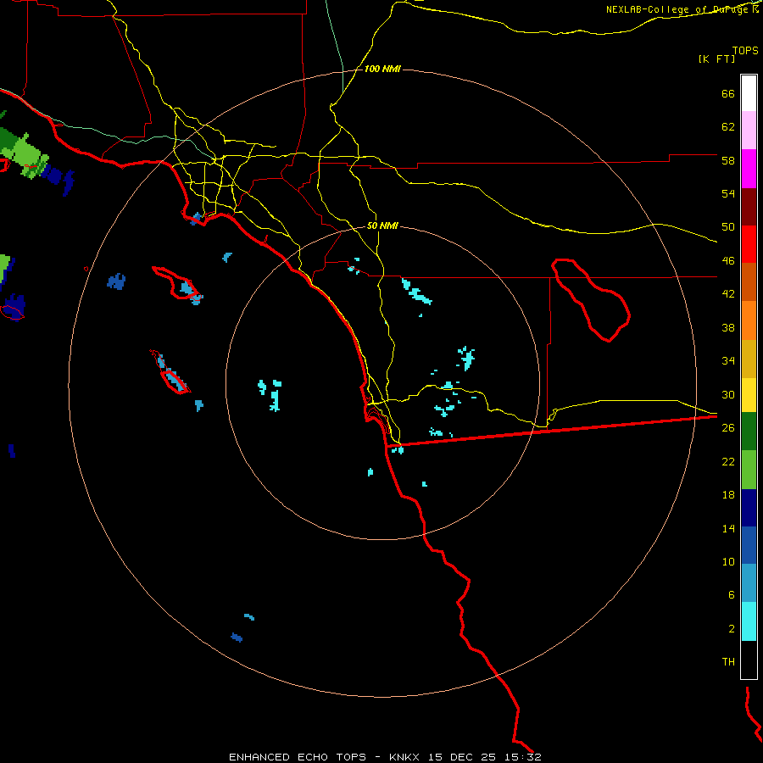The width and height of the screenshot is (763, 763).
Task: Click the '[K FT]' units label
Action: (716, 59)
